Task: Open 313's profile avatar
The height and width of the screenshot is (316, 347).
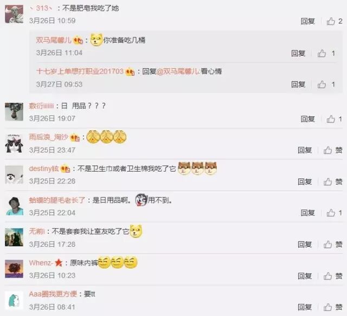Action: [x=14, y=14]
